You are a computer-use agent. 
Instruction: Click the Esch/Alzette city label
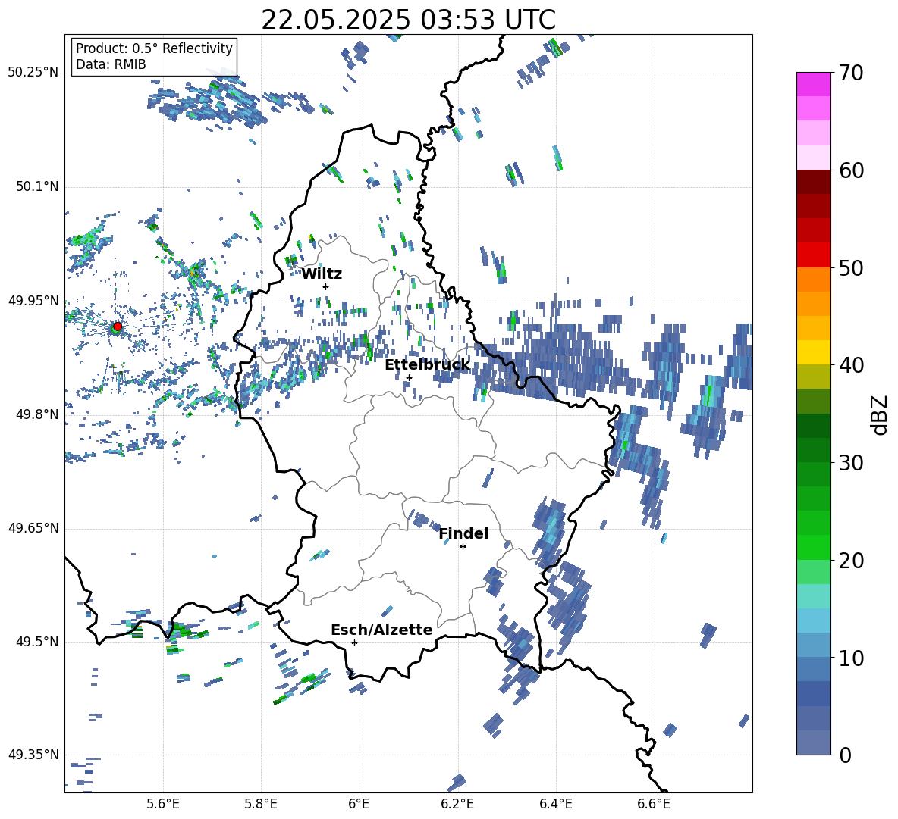click(381, 630)
